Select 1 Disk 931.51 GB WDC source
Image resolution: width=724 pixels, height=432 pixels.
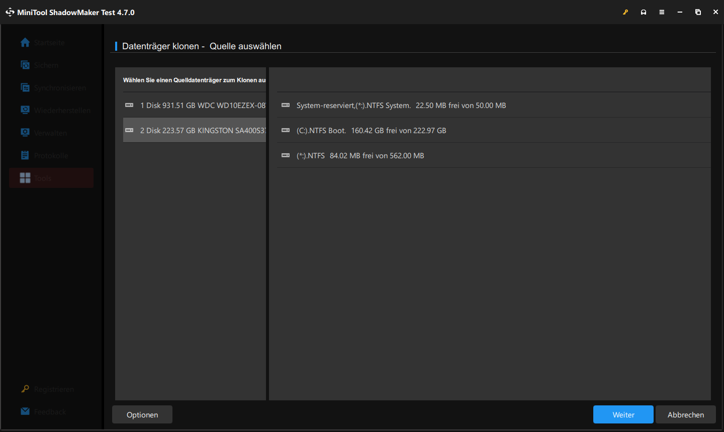click(195, 105)
